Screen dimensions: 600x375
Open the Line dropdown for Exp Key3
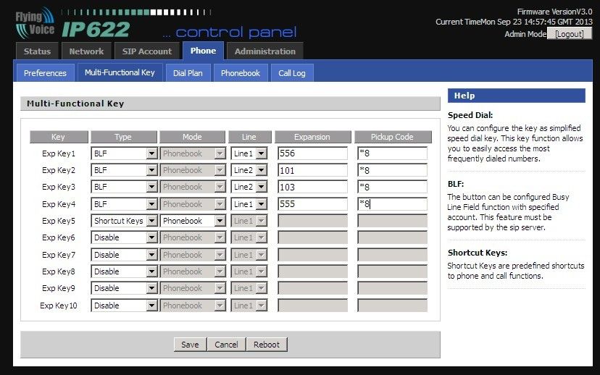pyautogui.click(x=249, y=187)
